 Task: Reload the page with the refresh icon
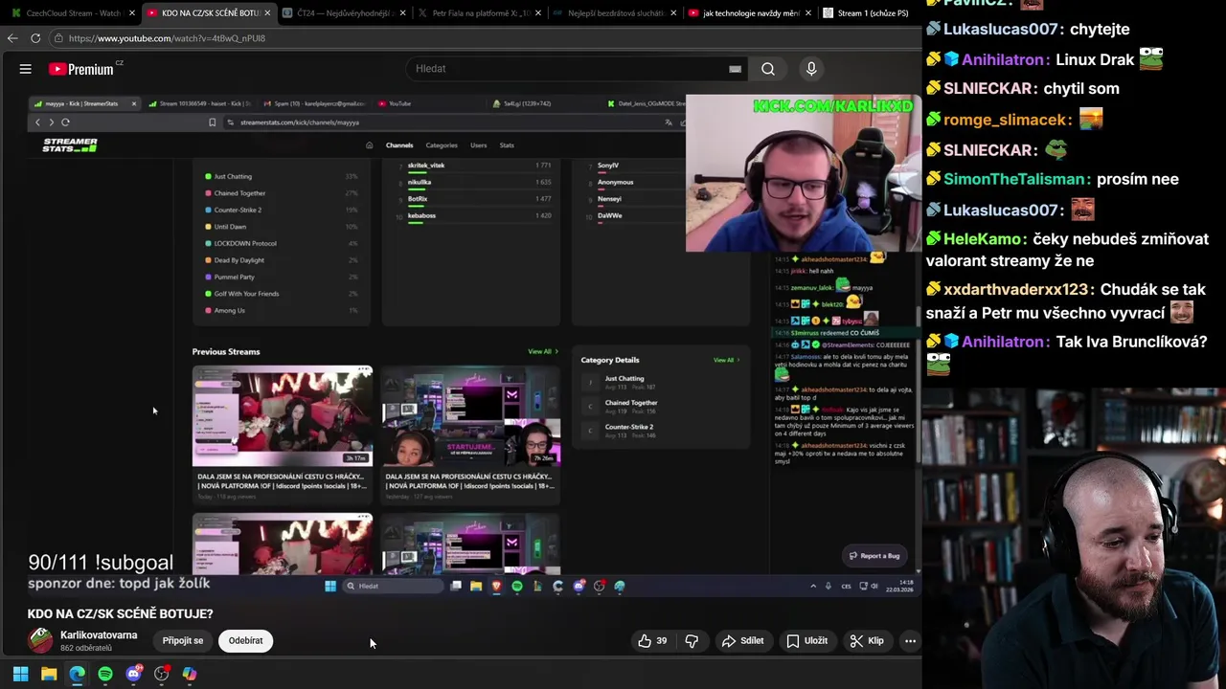point(35,38)
